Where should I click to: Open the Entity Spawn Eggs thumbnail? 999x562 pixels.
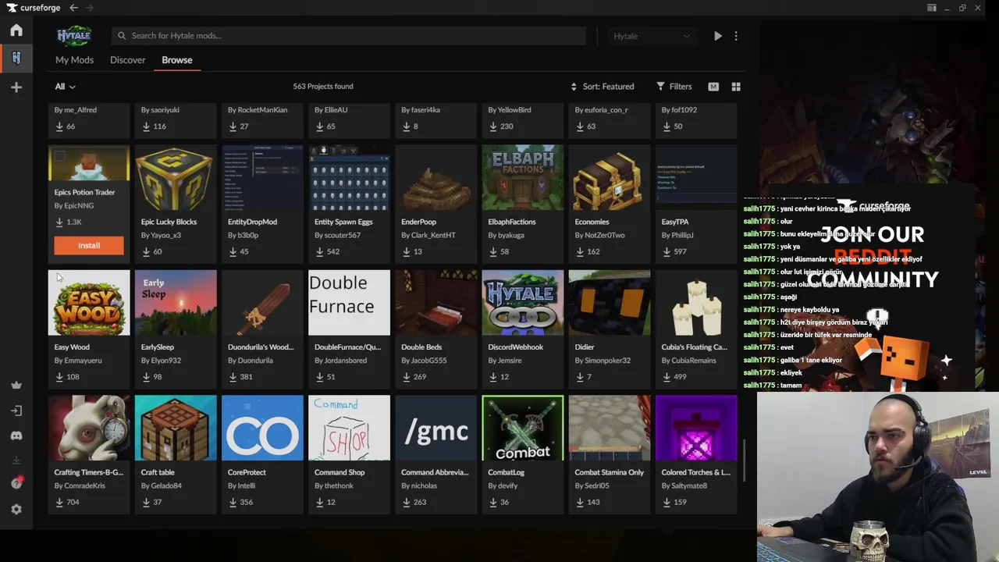349,177
